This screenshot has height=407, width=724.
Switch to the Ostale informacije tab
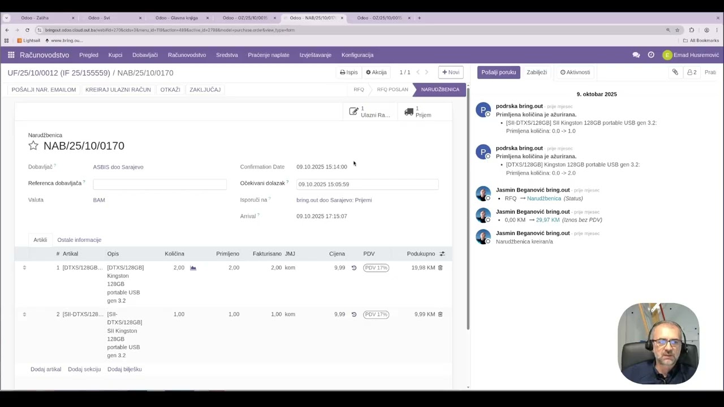click(x=79, y=240)
